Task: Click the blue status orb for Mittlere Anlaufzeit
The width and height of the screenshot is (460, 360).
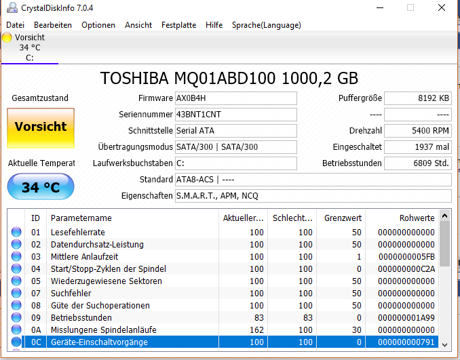Action: tap(16, 256)
